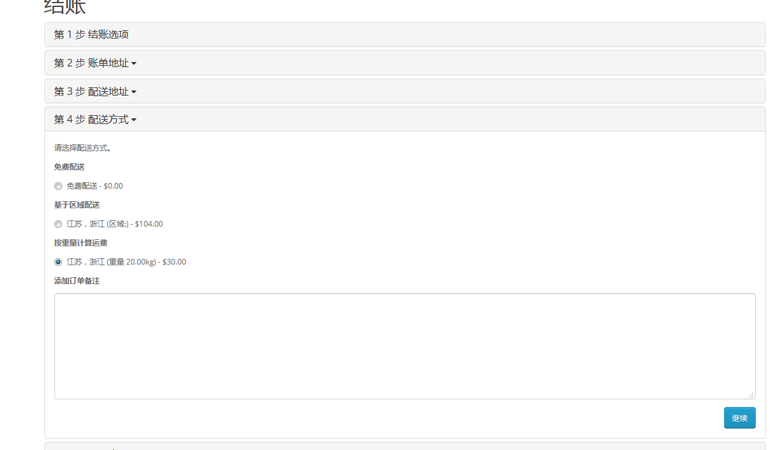Collapse step 4 using the 配送方式 caret
Viewport: 776px width, 450px height.
[x=134, y=120]
